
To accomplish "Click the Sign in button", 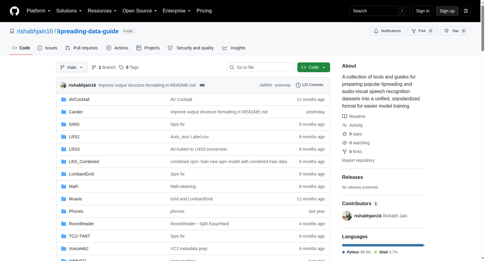I will pos(423,11).
